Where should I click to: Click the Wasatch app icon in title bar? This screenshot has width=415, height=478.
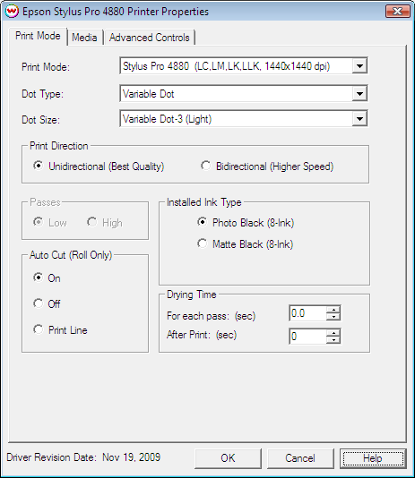pyautogui.click(x=12, y=12)
